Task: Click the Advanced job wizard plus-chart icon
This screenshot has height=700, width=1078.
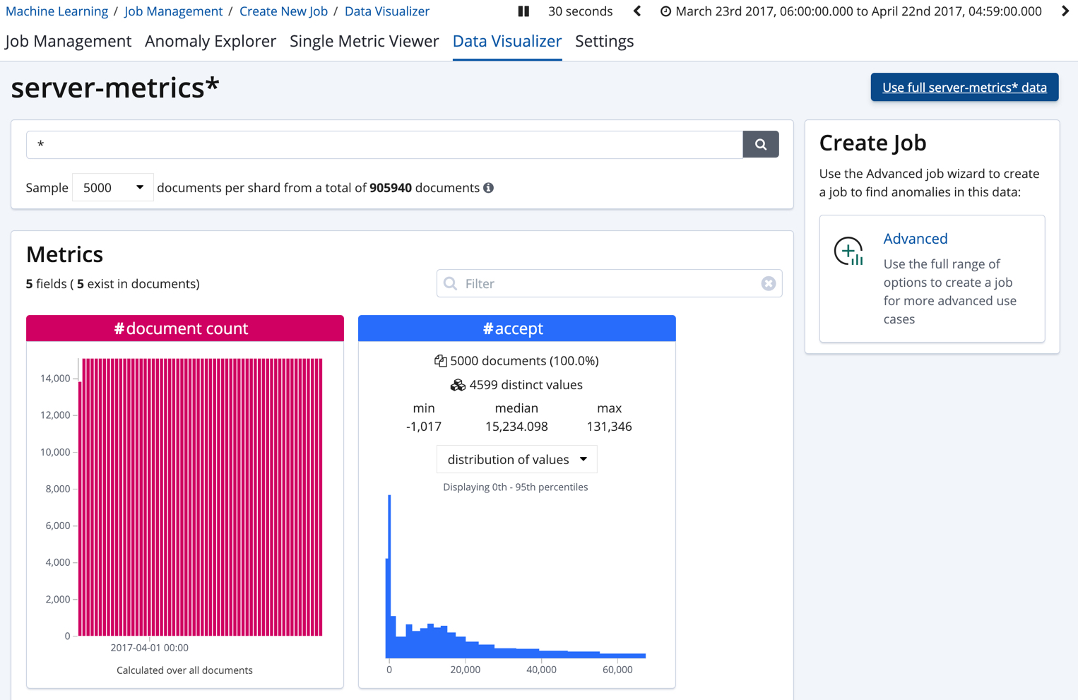Action: (x=848, y=251)
